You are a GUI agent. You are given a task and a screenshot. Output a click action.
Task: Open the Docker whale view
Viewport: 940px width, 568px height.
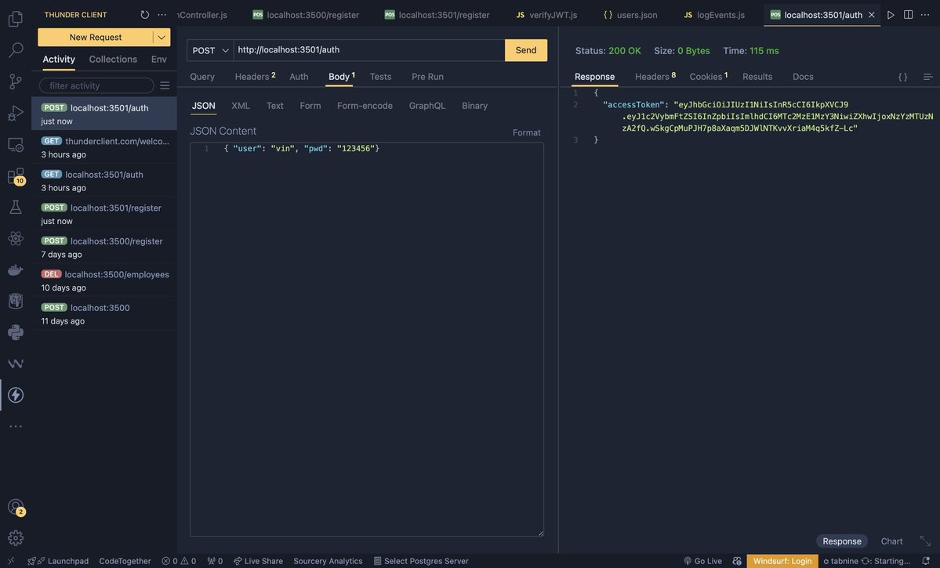[x=16, y=270]
